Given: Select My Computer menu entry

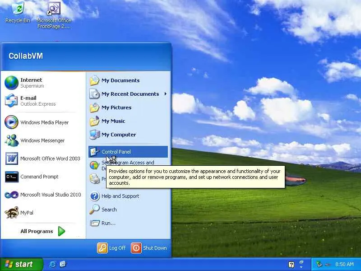Looking at the screenshot, I should (128, 135).
